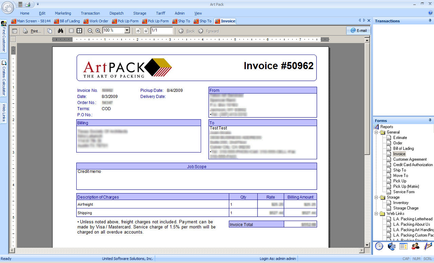Screen dimensions: 434x263
Task: Click the zoom in magnifier icon
Action: [x=98, y=31]
